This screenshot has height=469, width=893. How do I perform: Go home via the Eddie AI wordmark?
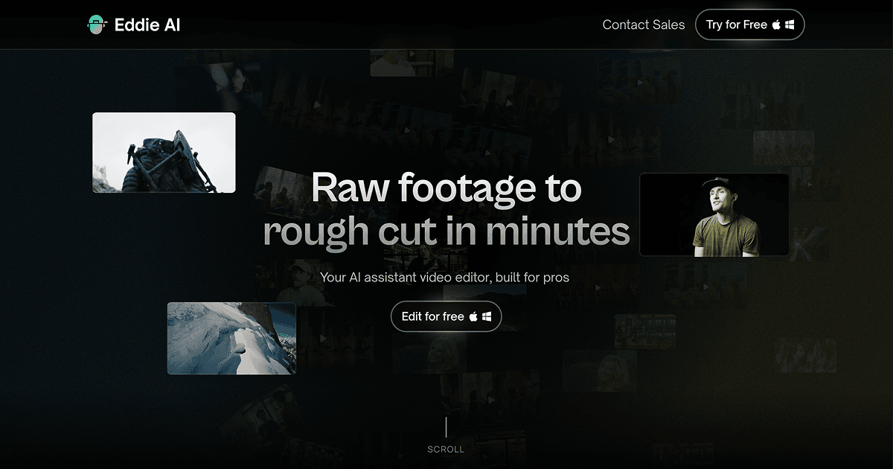(x=147, y=25)
